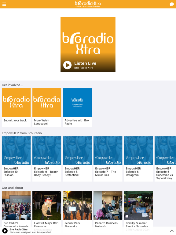
Task: Click the Advertise with Bro Radio label
Action: click(77, 122)
